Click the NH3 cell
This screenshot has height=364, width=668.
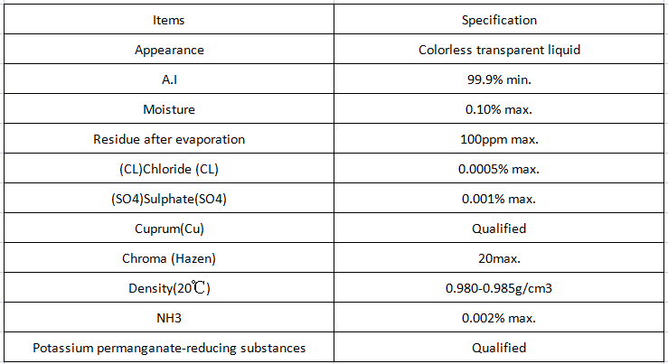[x=169, y=318]
